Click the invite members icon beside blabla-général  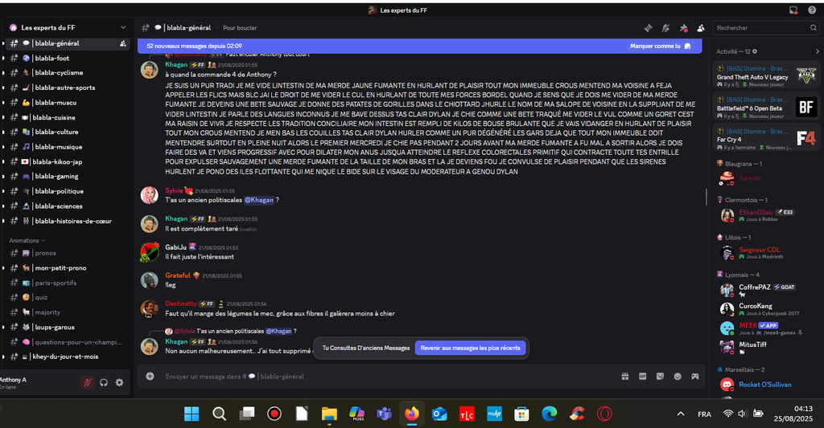click(122, 43)
